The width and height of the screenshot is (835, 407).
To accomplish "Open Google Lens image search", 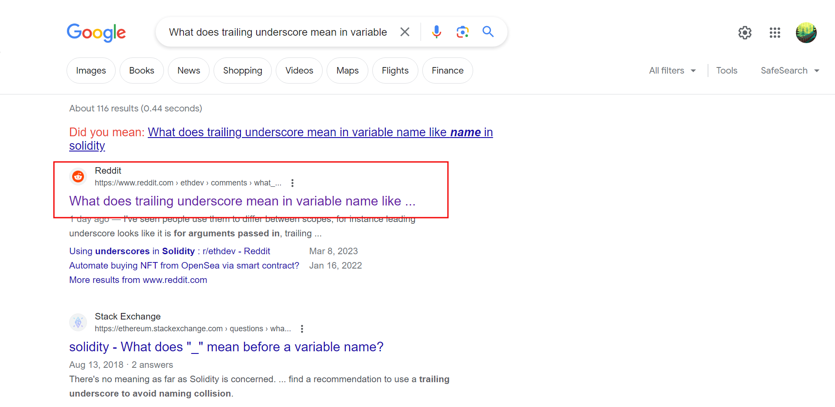I will (462, 32).
